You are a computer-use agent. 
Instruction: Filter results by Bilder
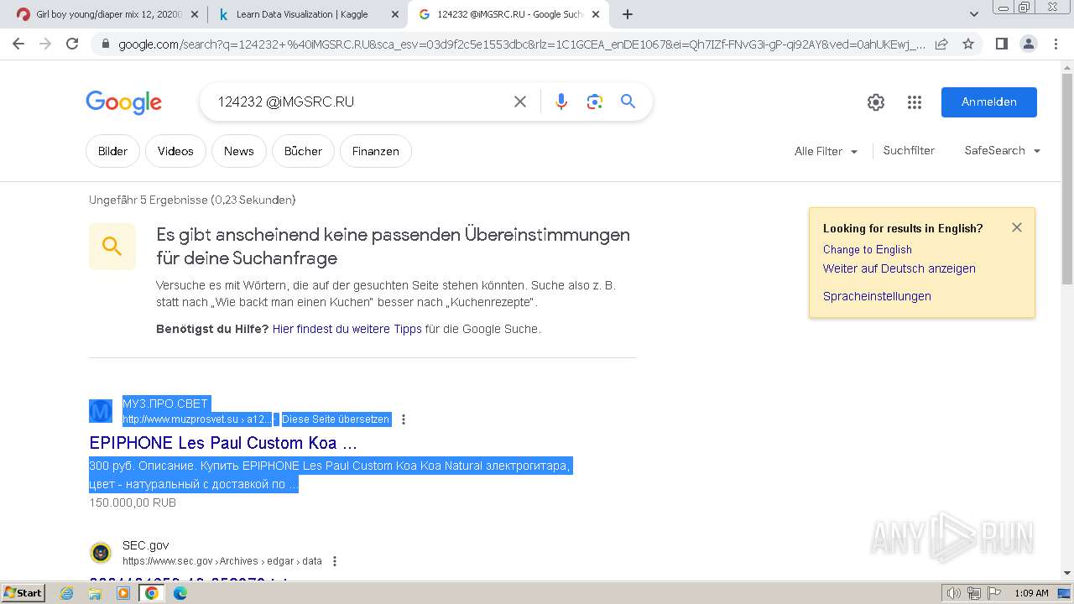pyautogui.click(x=112, y=151)
